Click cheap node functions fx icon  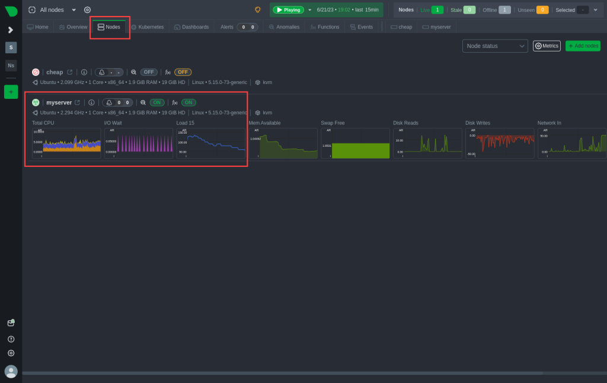tap(168, 72)
